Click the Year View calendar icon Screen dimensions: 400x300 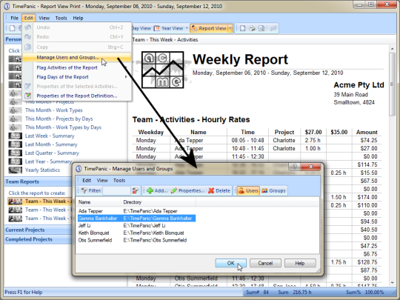(x=157, y=28)
